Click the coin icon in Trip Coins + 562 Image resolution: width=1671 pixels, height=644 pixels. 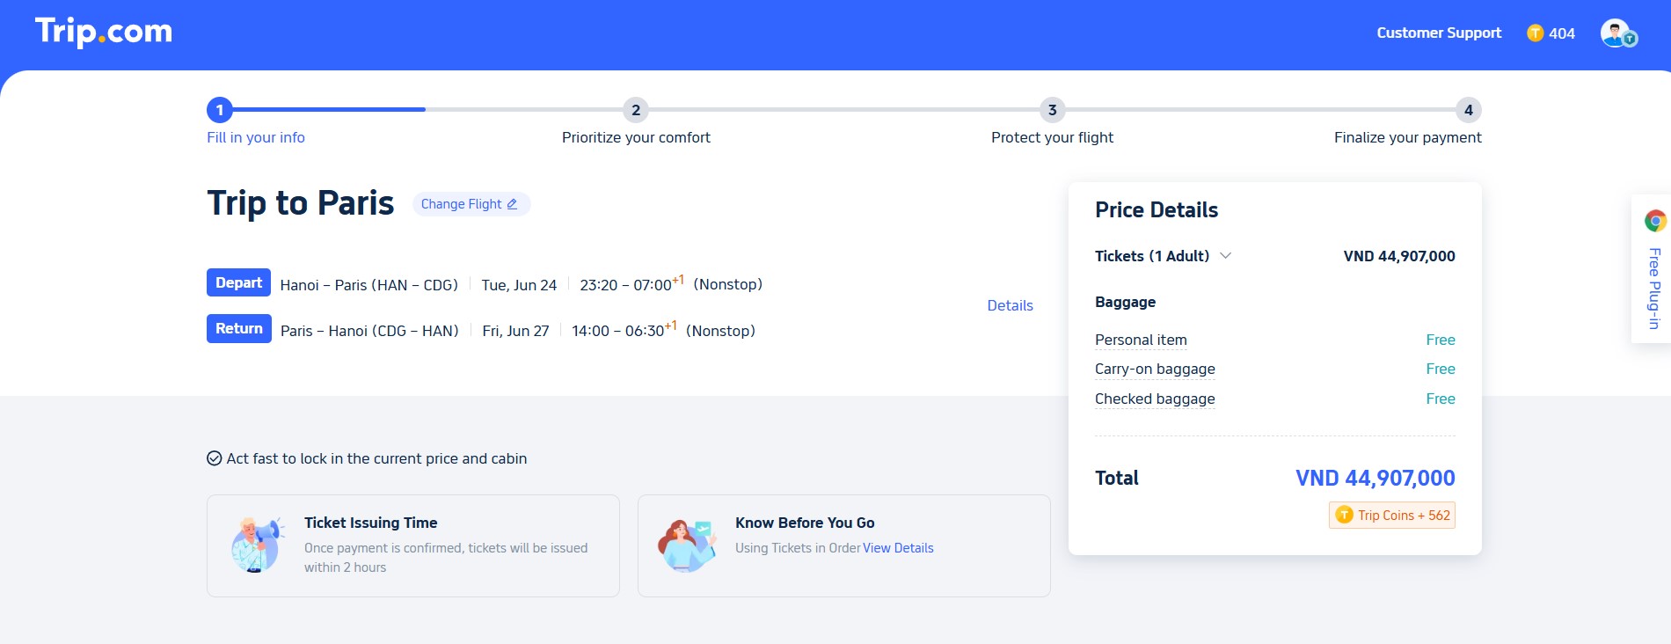[x=1344, y=515]
